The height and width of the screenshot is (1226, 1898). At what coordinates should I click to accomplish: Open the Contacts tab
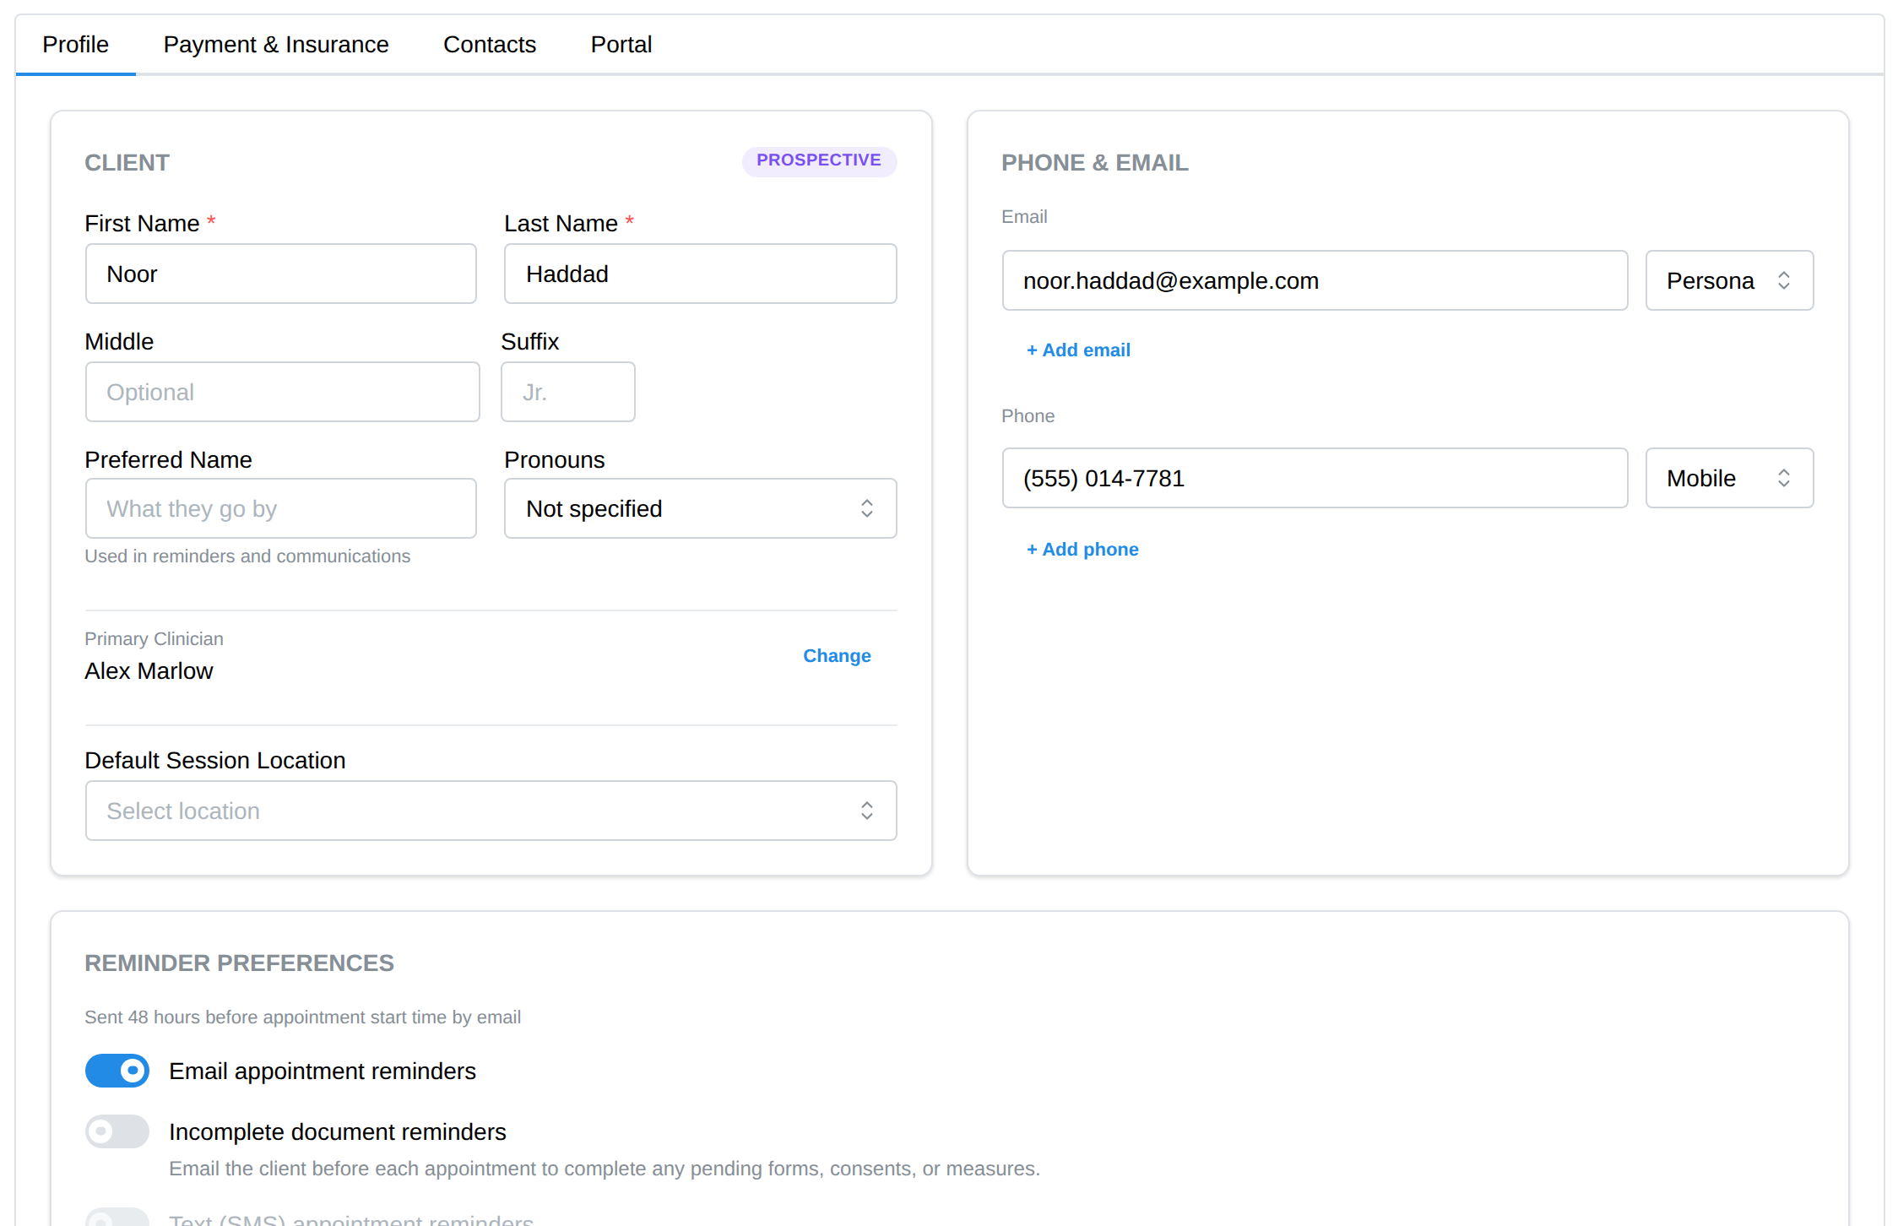pyautogui.click(x=490, y=44)
